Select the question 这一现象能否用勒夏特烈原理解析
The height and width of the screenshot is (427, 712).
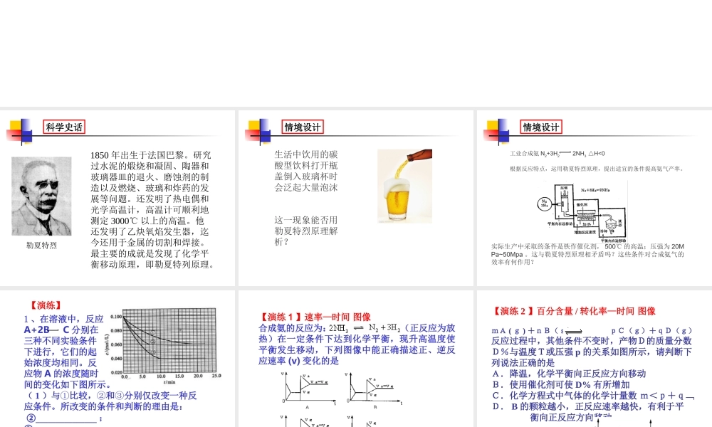coord(306,231)
